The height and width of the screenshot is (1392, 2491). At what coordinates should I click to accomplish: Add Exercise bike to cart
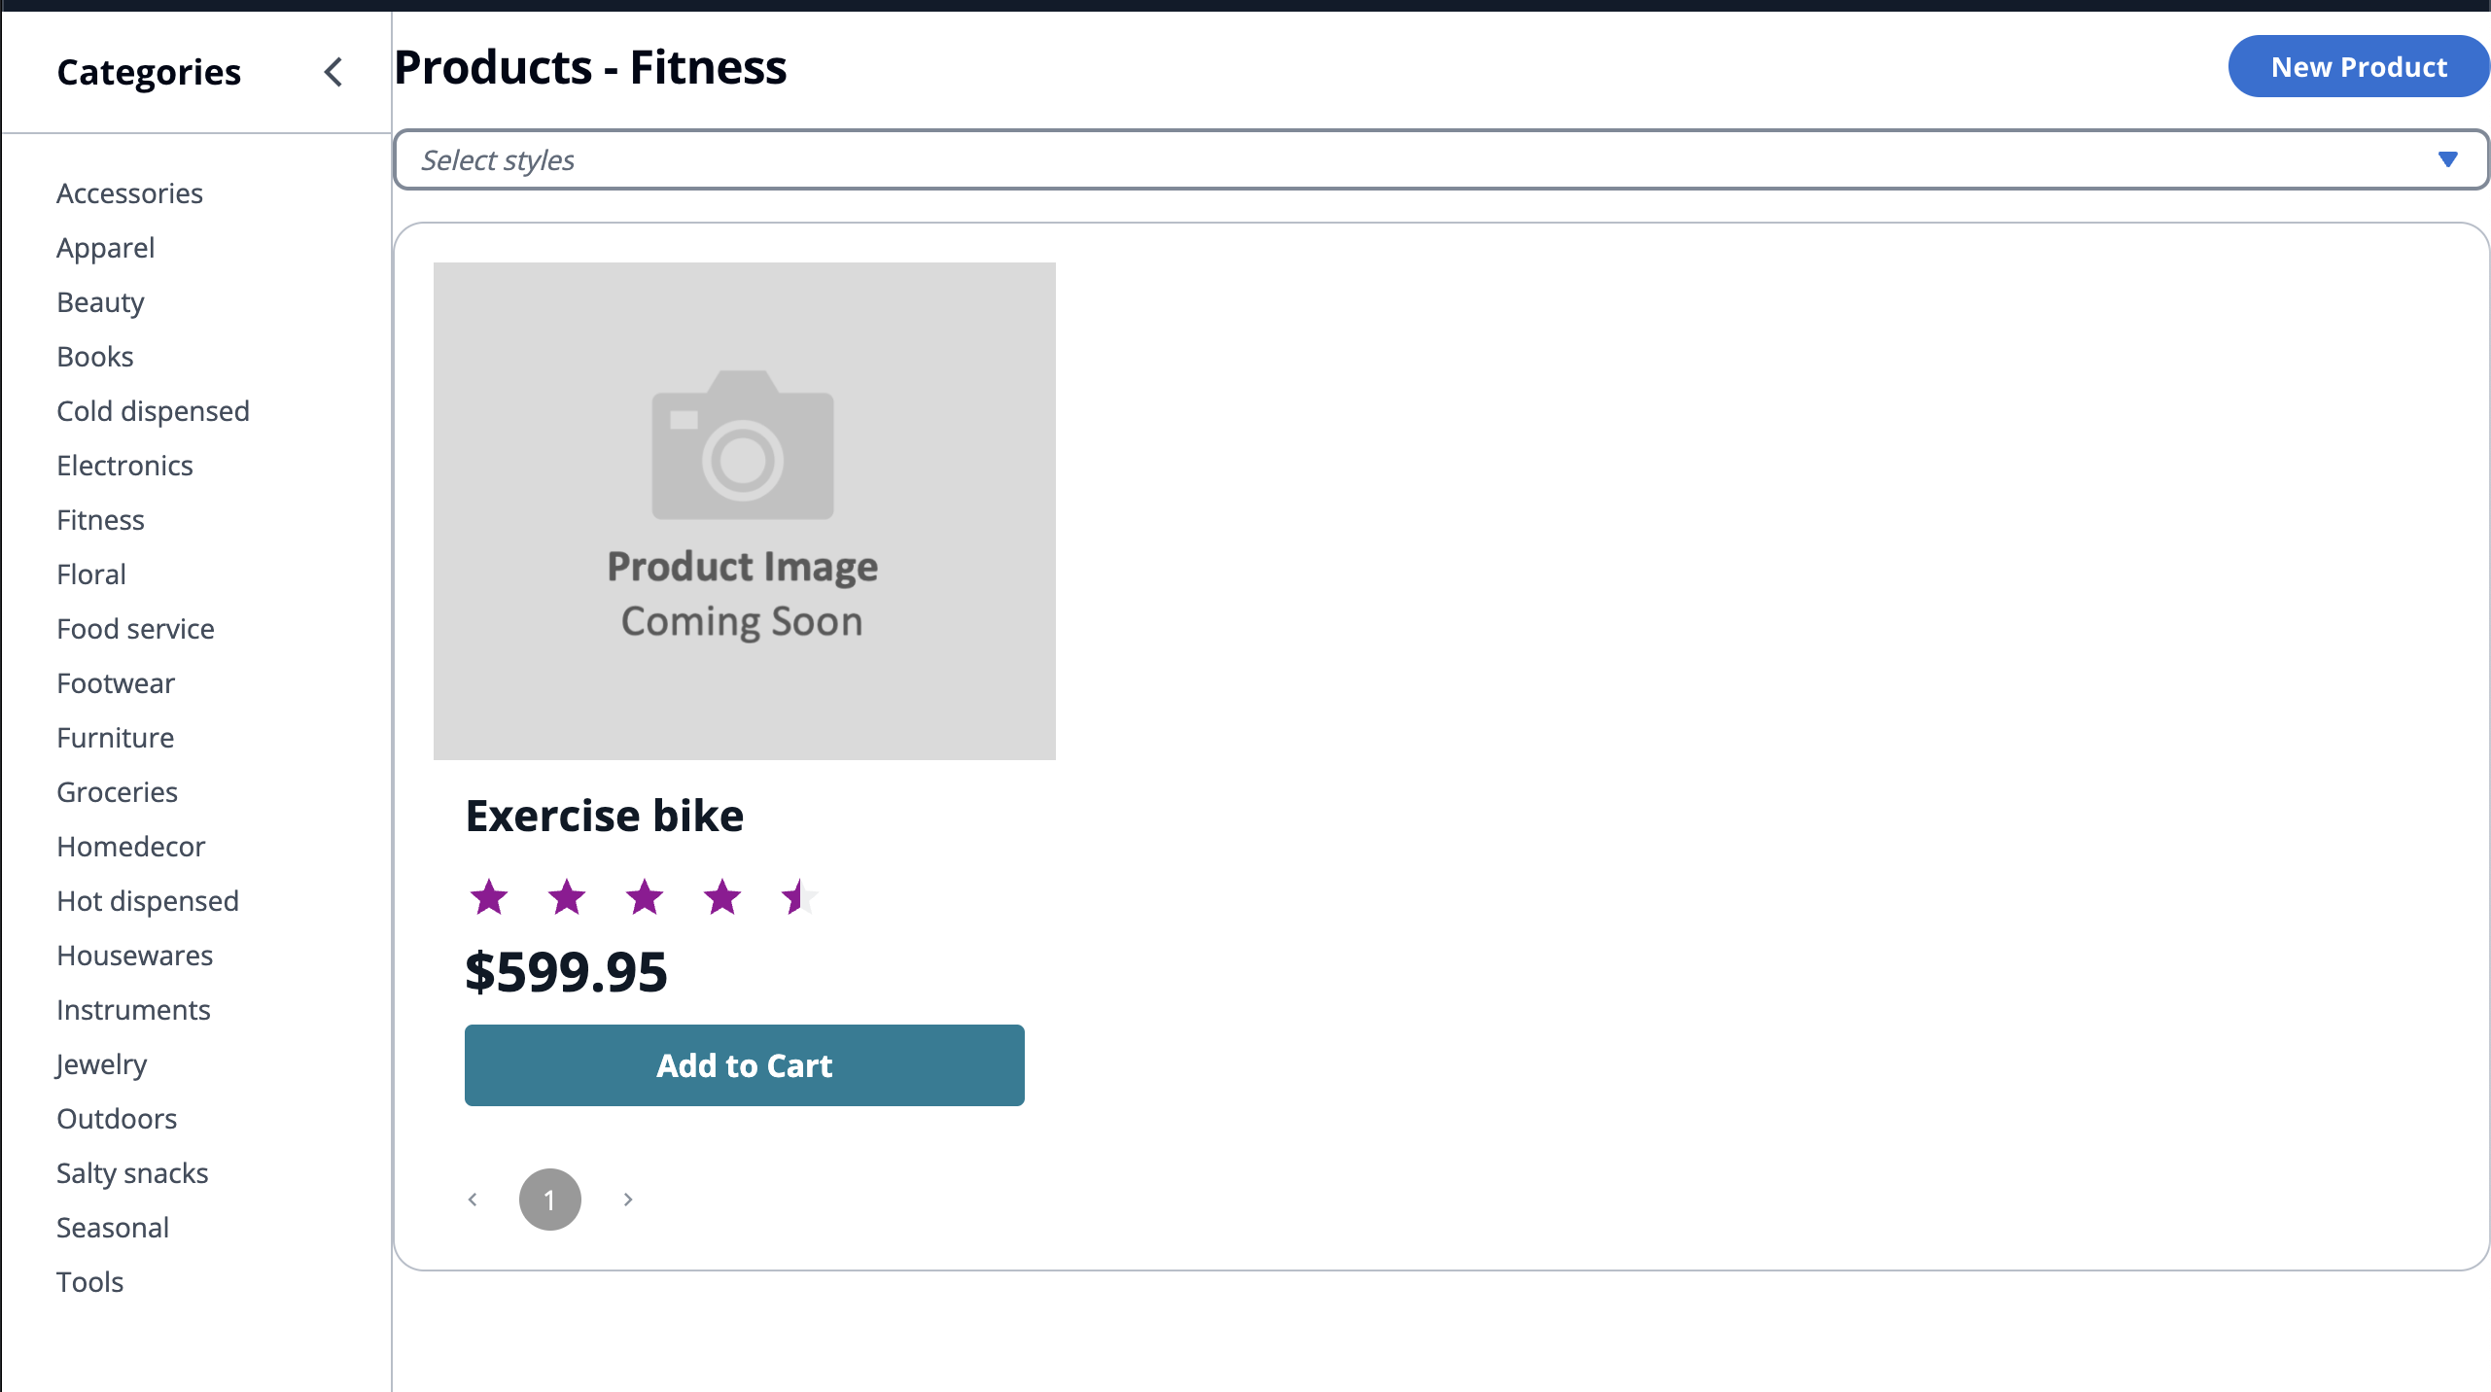744,1065
